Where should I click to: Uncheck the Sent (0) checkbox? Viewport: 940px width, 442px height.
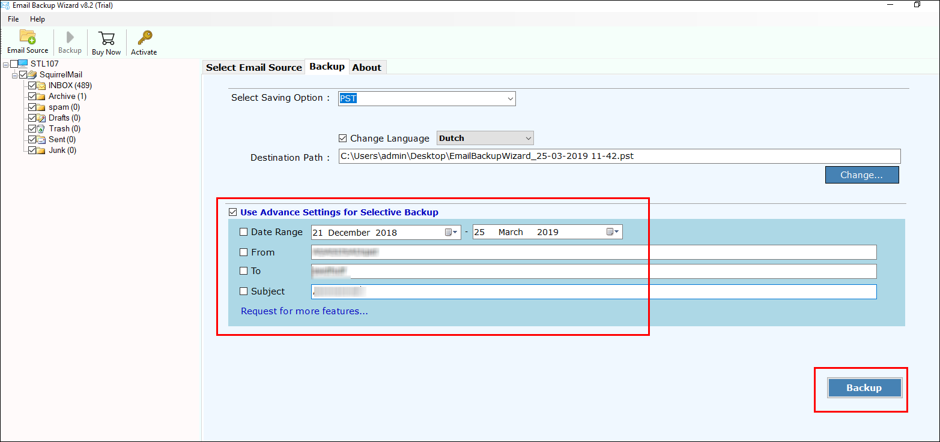[32, 140]
